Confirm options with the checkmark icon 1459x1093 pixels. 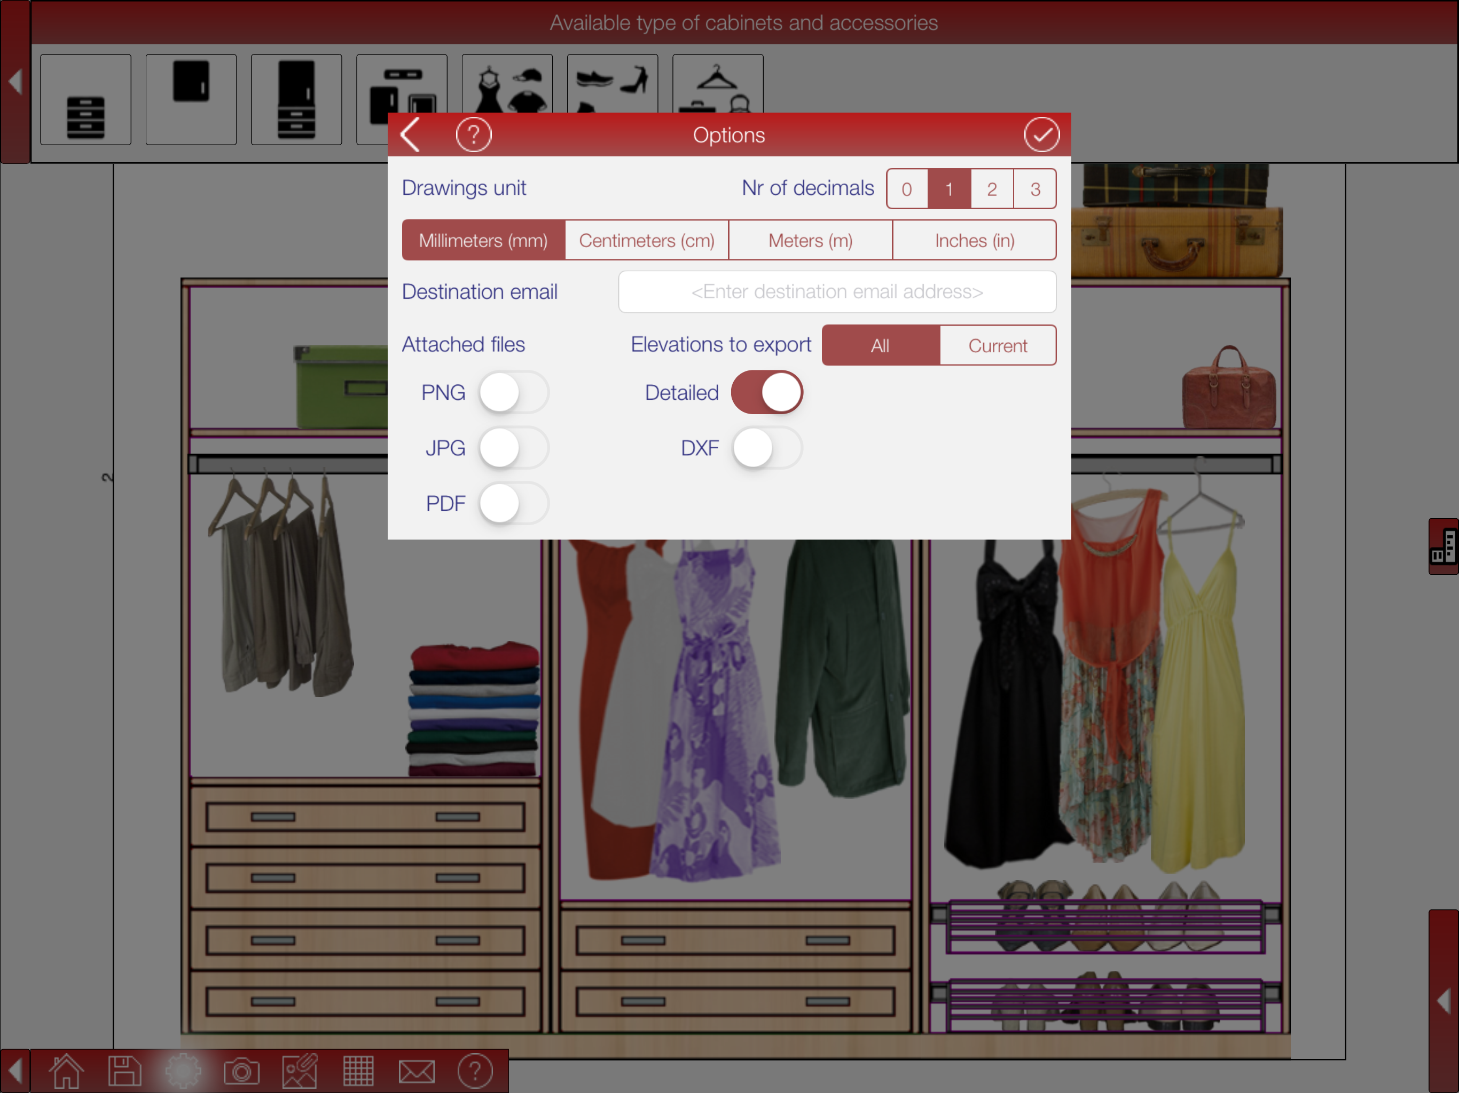(x=1041, y=135)
